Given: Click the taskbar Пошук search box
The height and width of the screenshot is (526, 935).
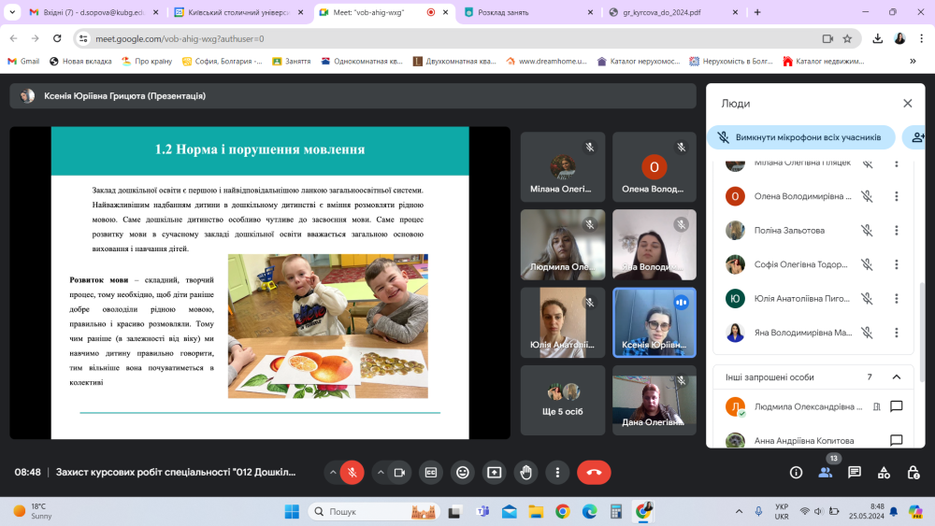Looking at the screenshot, I should (375, 512).
